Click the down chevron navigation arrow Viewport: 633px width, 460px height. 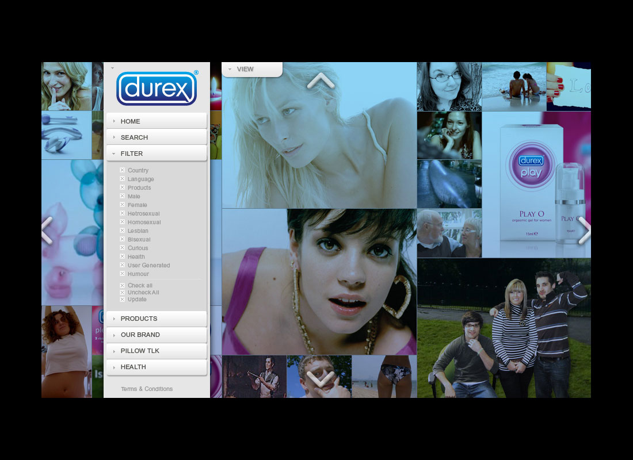[x=321, y=378]
